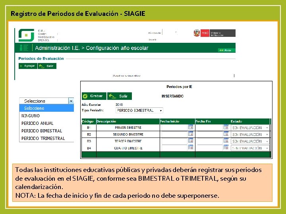286x214 pixels.
Task: Click the Agregar button
Action: click(x=28, y=66)
